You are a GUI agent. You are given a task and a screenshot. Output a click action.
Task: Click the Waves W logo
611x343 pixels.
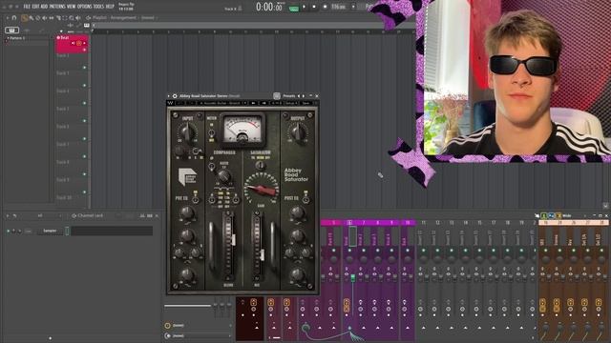coord(171,103)
